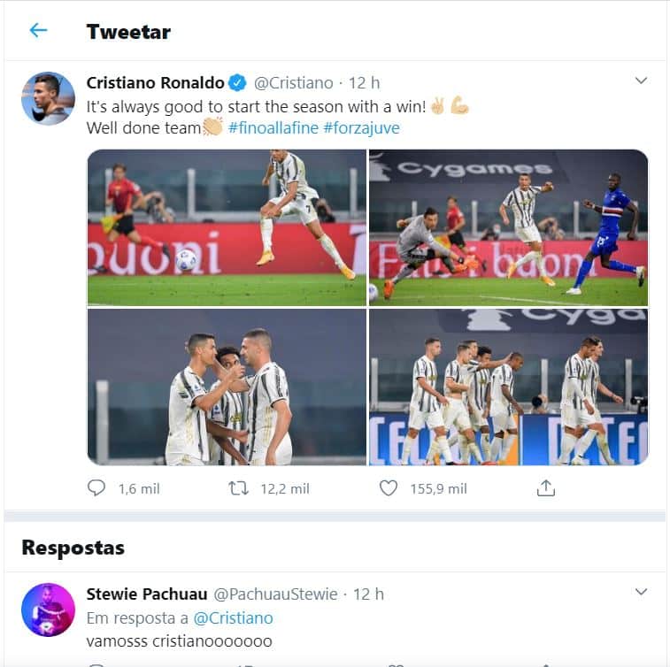Click the 12 h timestamp on Cristiano's tweet
670x667 pixels.
365,83
